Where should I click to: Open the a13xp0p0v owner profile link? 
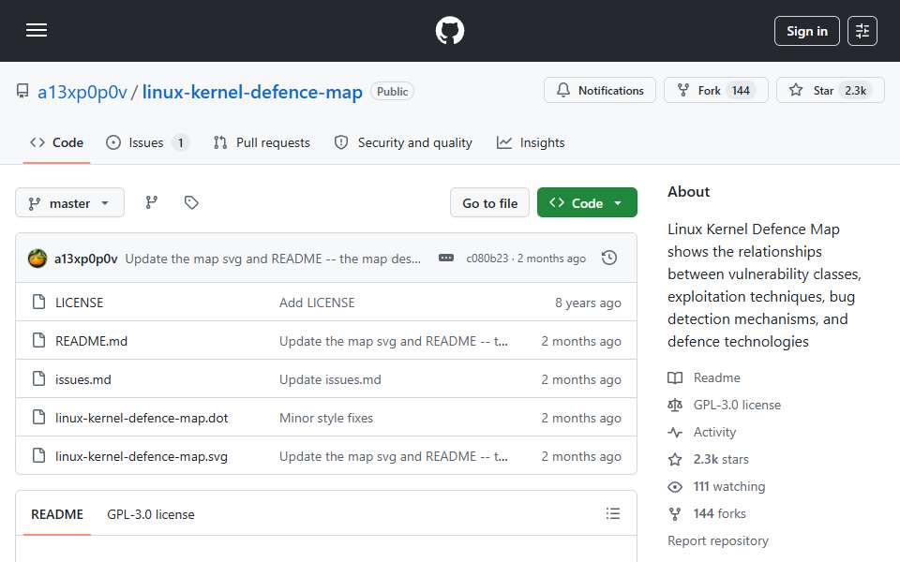[x=82, y=92]
